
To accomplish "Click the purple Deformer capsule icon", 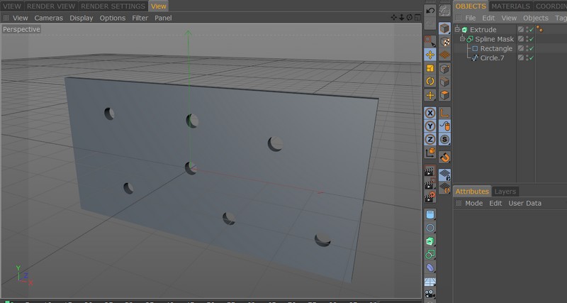I will [x=430, y=268].
